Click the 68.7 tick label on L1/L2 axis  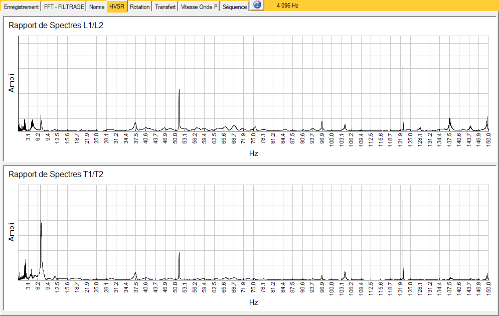click(234, 138)
